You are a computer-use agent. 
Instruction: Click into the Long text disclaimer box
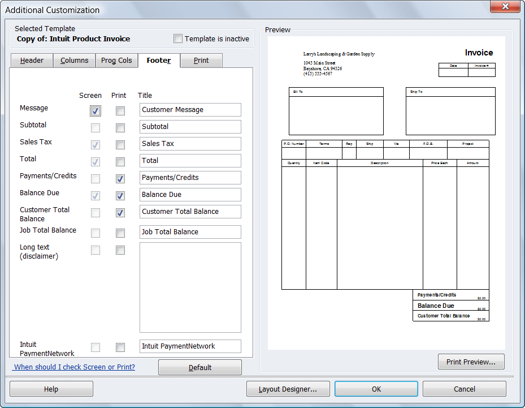[x=190, y=287]
